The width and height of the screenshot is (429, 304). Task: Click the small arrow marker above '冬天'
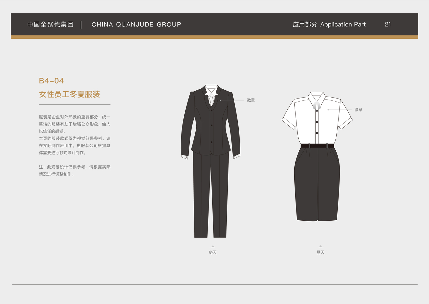click(x=213, y=246)
